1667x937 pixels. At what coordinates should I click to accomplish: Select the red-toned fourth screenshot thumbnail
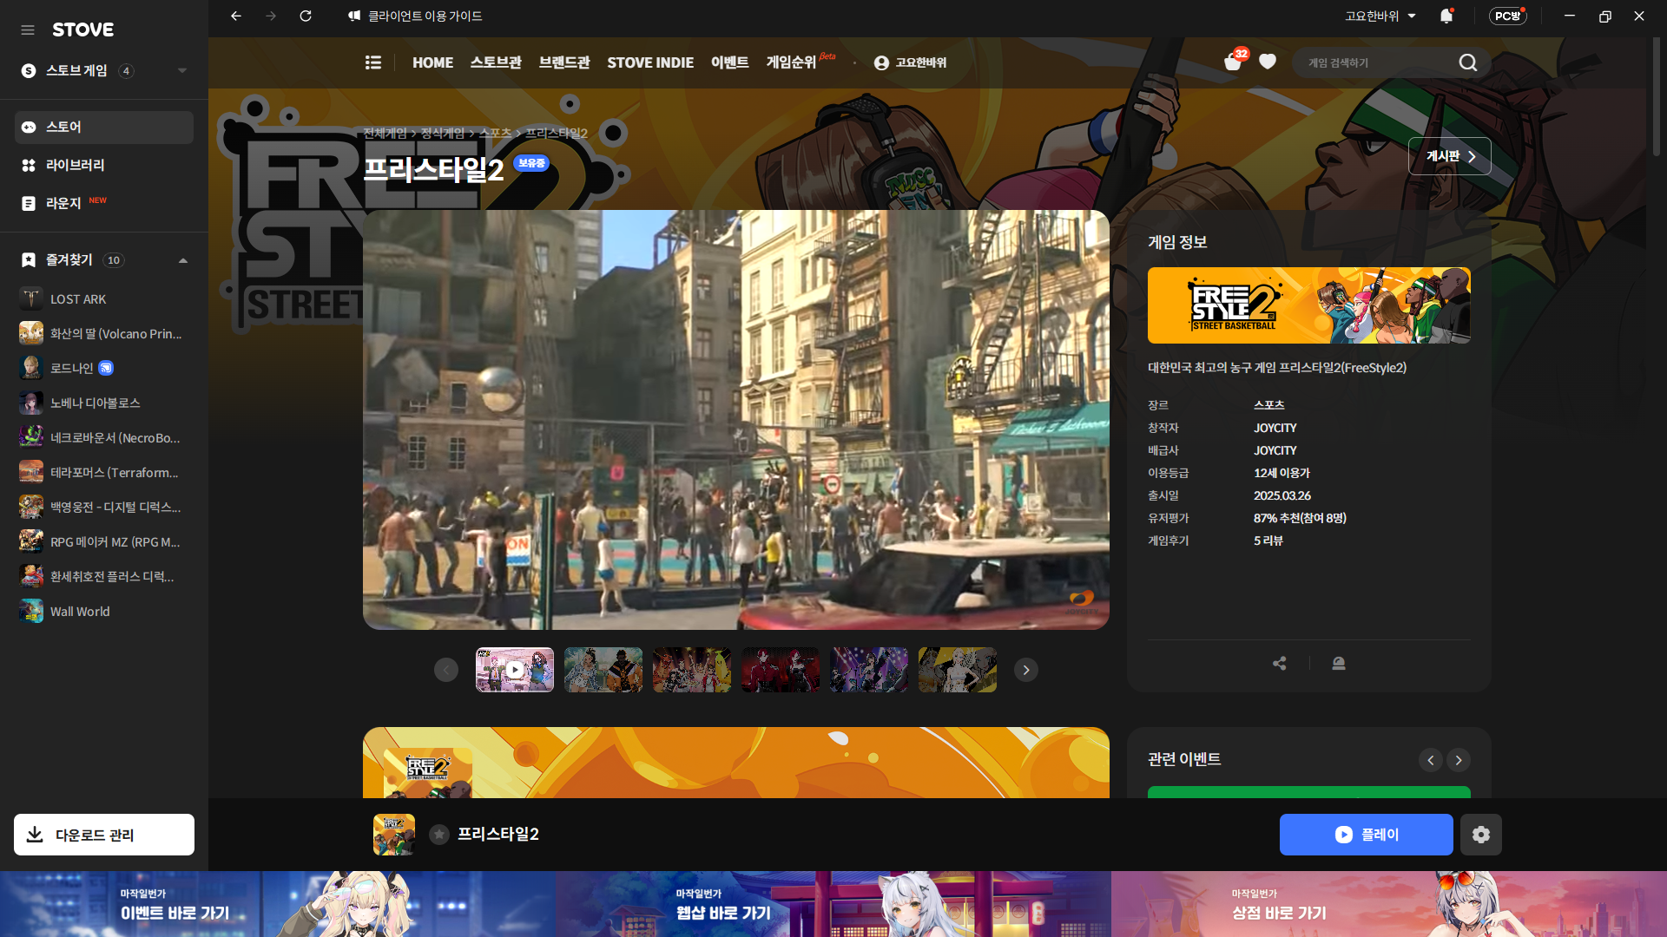[x=781, y=670]
